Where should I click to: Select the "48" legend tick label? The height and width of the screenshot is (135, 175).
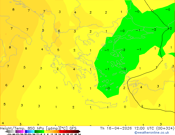[75, 134]
